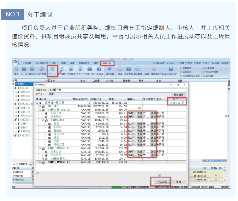
Task: Open the 编辑 menu
Action: [x=63, y=63]
